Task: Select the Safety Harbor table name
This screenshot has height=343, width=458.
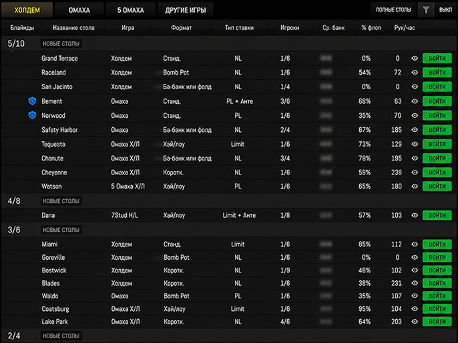Action: [x=59, y=130]
